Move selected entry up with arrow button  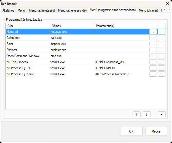click(x=136, y=114)
